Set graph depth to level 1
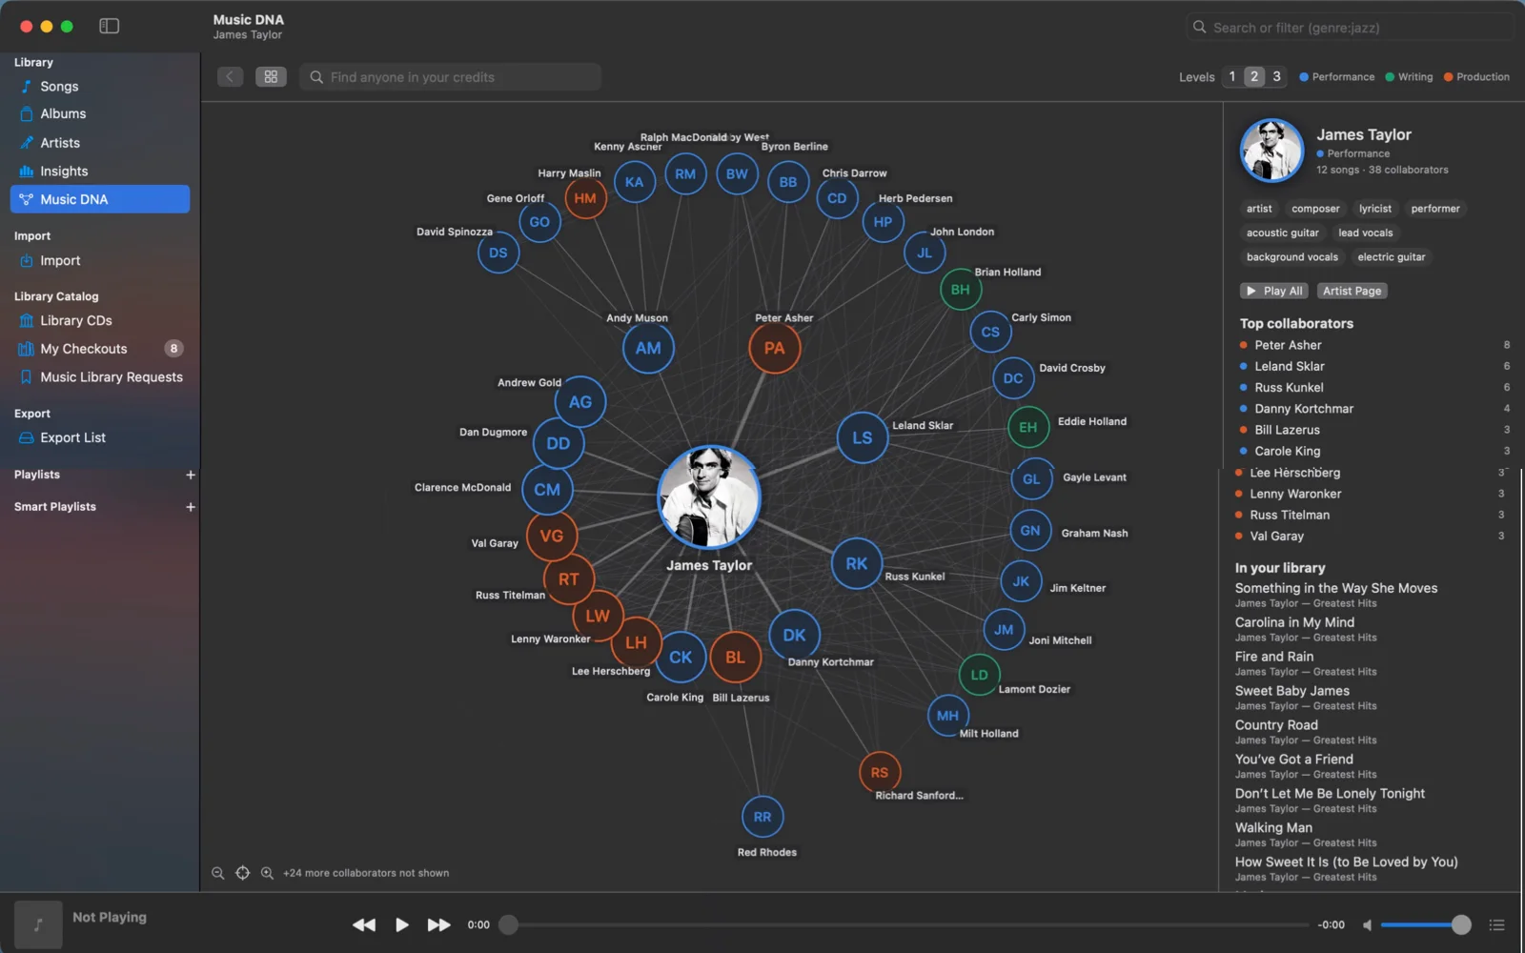 [x=1232, y=77]
